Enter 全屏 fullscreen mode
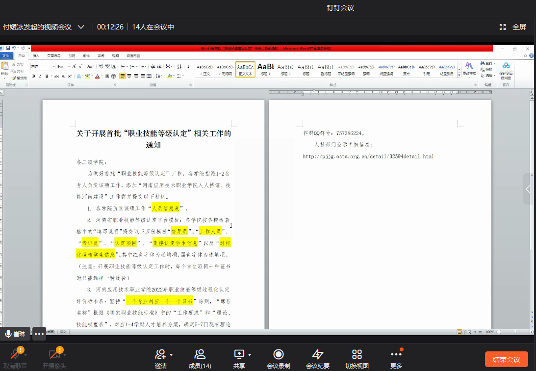 [513, 27]
